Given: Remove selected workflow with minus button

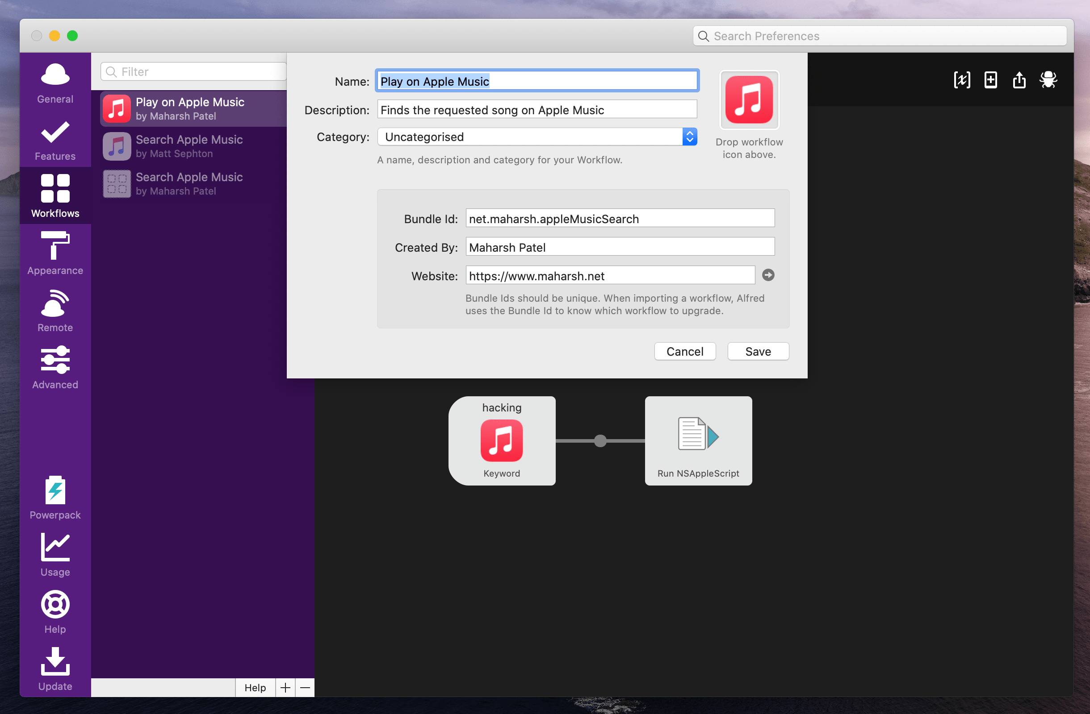Looking at the screenshot, I should [x=305, y=688].
